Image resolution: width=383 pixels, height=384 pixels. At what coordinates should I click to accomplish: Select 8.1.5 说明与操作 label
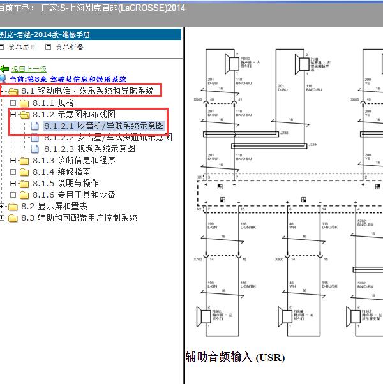[66, 183]
